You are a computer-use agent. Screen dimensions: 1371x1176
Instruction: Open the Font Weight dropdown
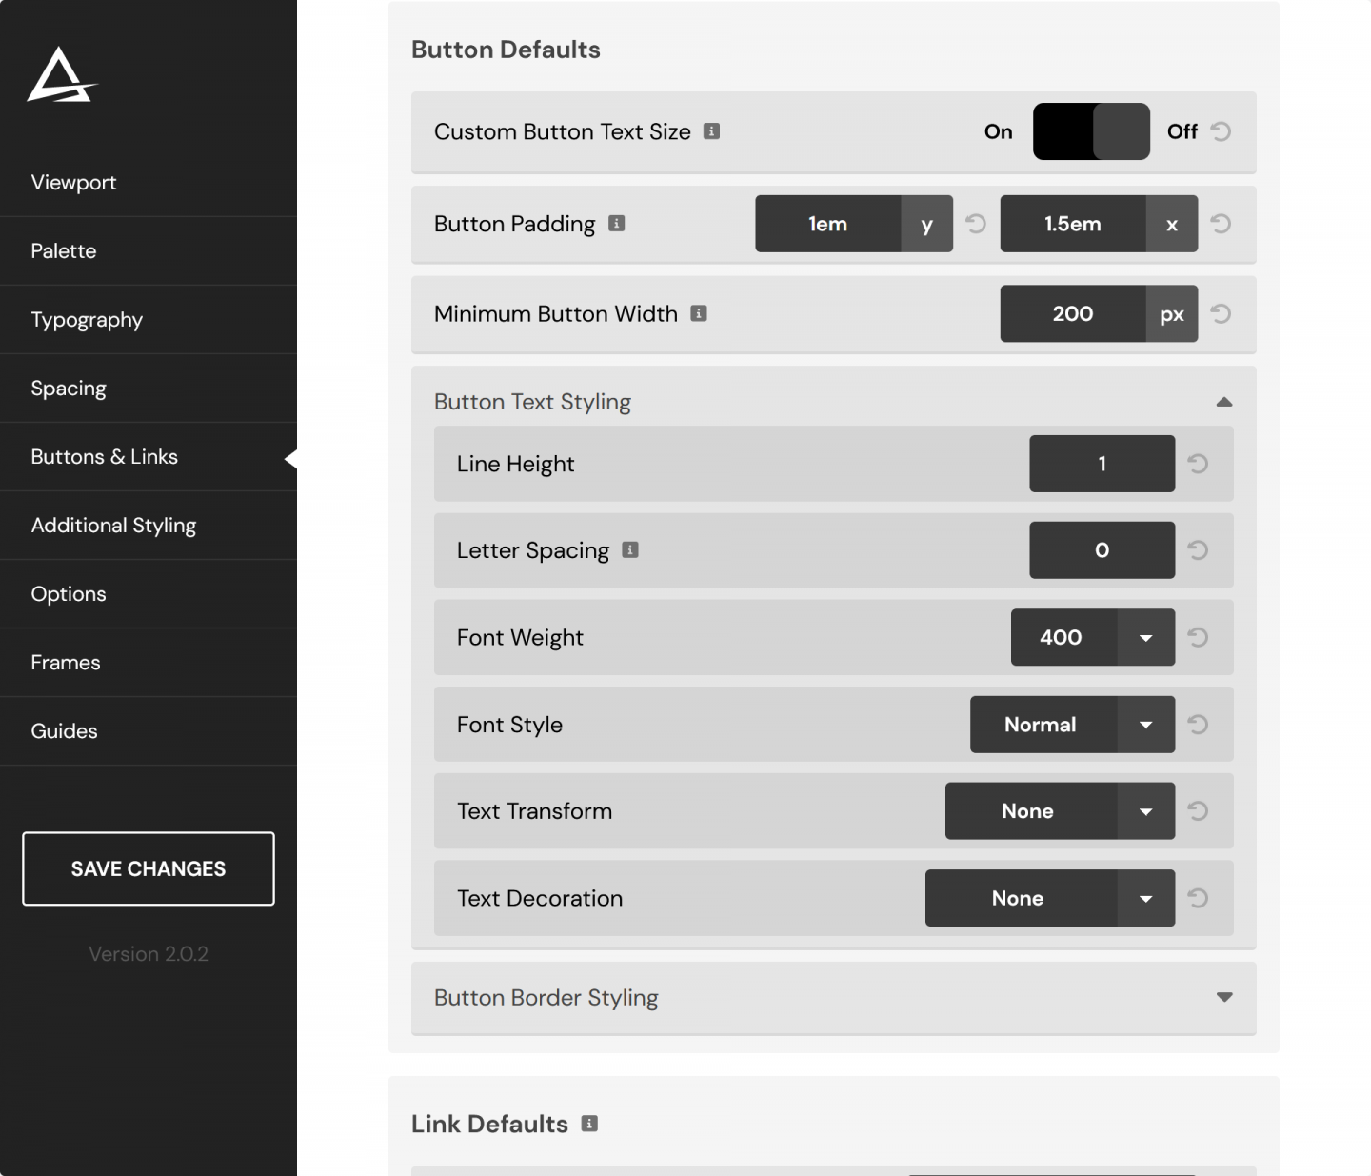(1093, 637)
